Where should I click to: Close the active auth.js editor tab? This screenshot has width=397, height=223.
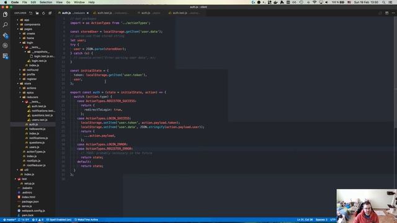[x=87, y=13]
